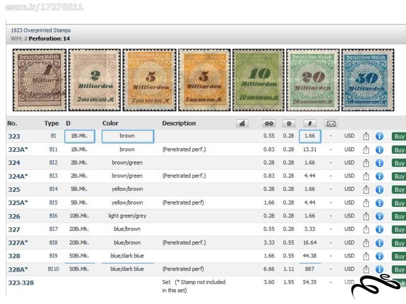This screenshot has height=304, width=406.
Task: Select the "54.35" set price value
Action: [310, 282]
